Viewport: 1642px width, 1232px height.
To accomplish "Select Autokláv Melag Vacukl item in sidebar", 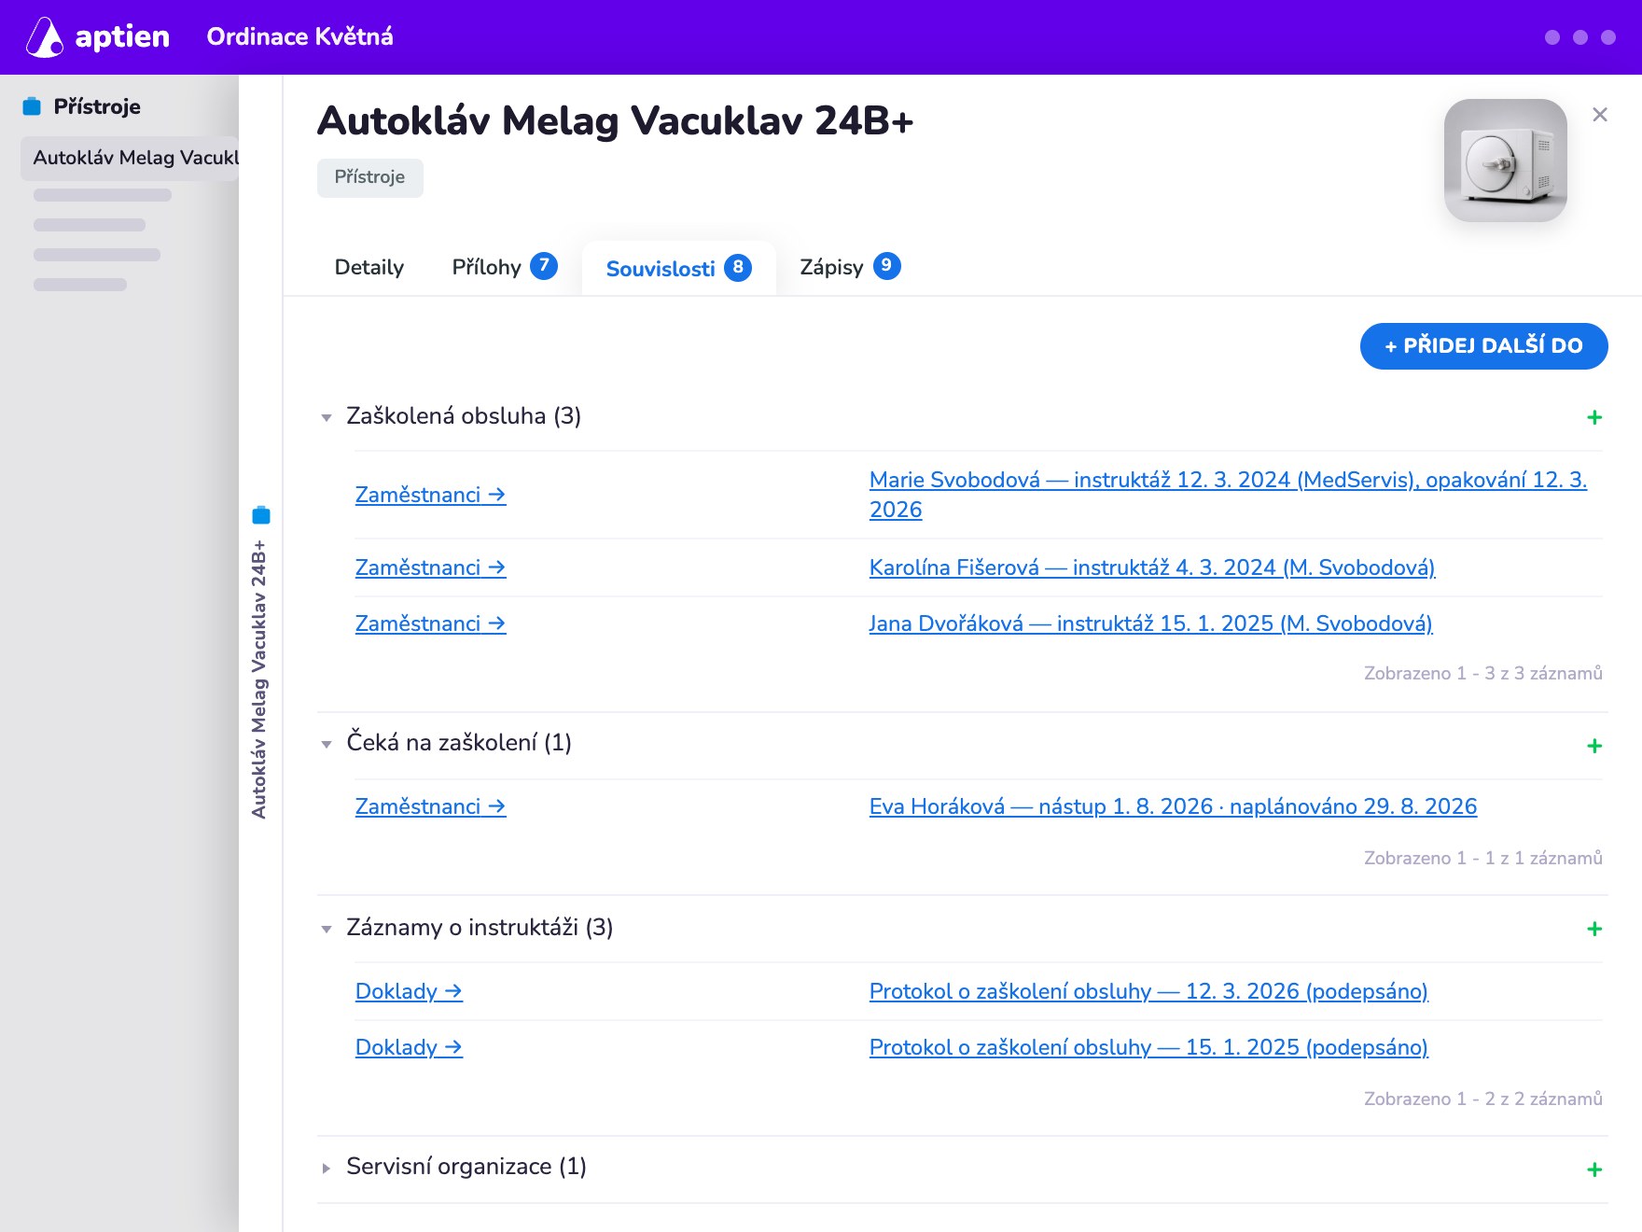I will (x=131, y=158).
